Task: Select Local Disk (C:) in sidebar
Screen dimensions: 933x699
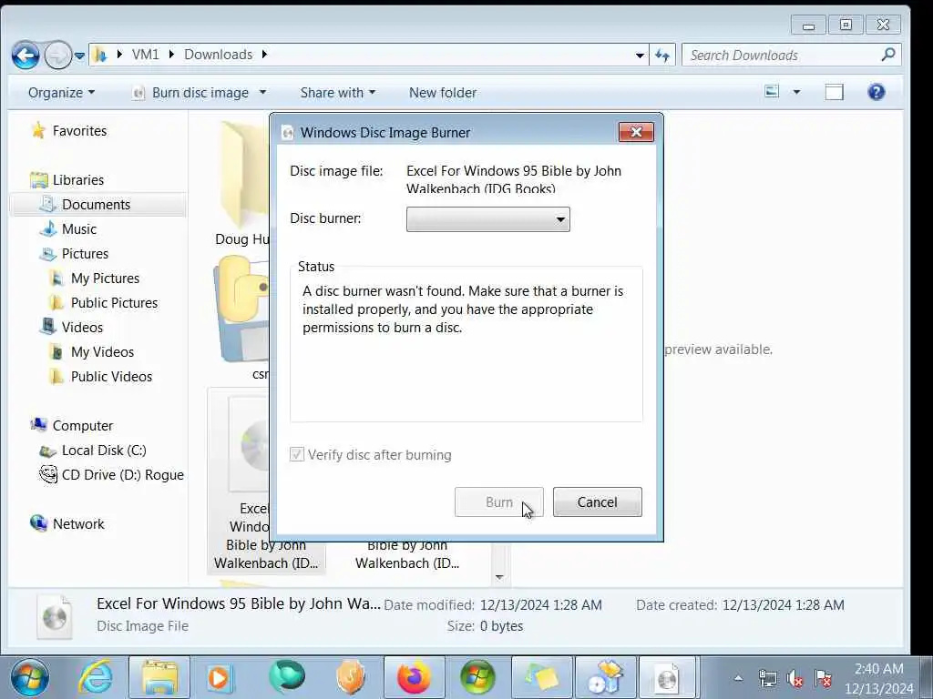Action: click(x=92, y=451)
